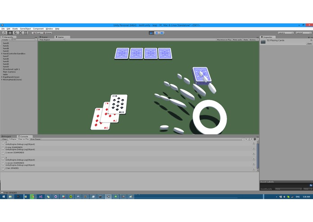Switch to the Project tab
313x222 pixels.
tap(7, 136)
